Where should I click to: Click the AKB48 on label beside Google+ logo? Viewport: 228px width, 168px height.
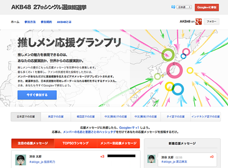pos(187,22)
